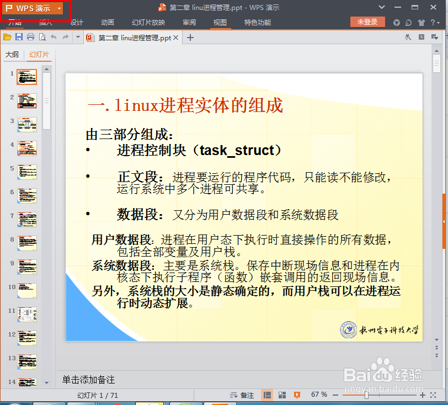The image size is (448, 405).
Task: Click the zoom out minus button
Action: point(335,395)
